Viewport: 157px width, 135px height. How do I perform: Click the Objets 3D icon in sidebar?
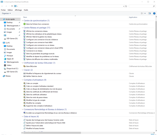pyautogui.click(x=5, y=59)
